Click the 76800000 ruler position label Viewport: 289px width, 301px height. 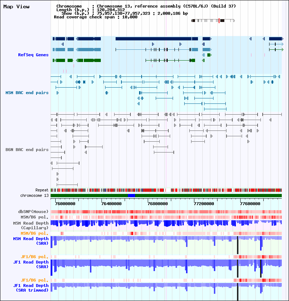click(158, 204)
